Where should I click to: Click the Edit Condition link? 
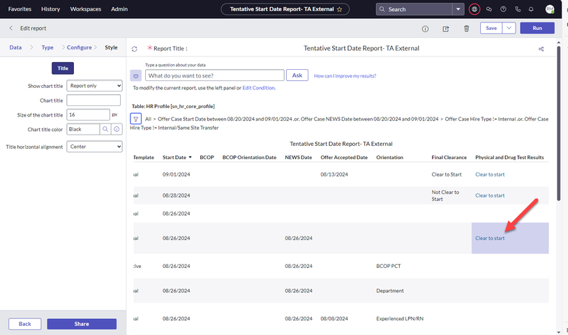click(x=258, y=88)
